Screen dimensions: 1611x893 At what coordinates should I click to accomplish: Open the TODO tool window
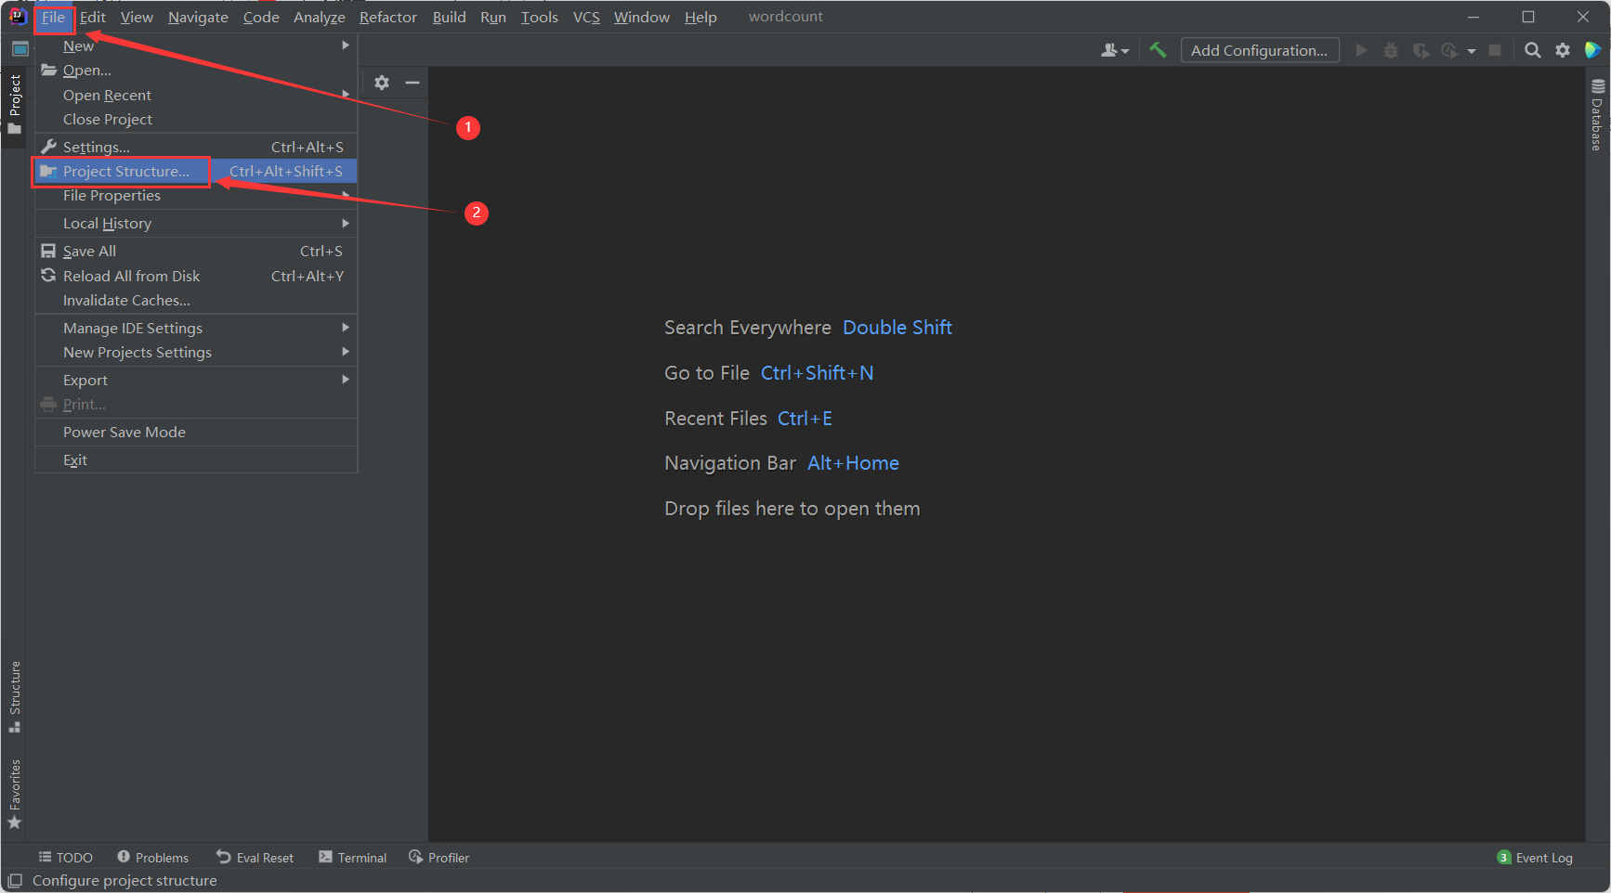coord(65,858)
